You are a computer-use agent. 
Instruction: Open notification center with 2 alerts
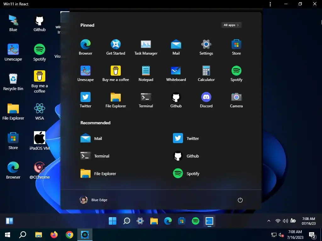(x=313, y=235)
